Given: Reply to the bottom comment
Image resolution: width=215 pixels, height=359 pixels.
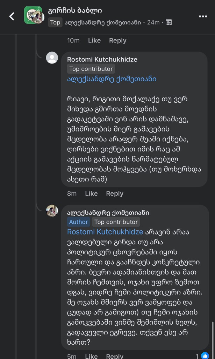Looking at the screenshot, I should [x=114, y=356].
